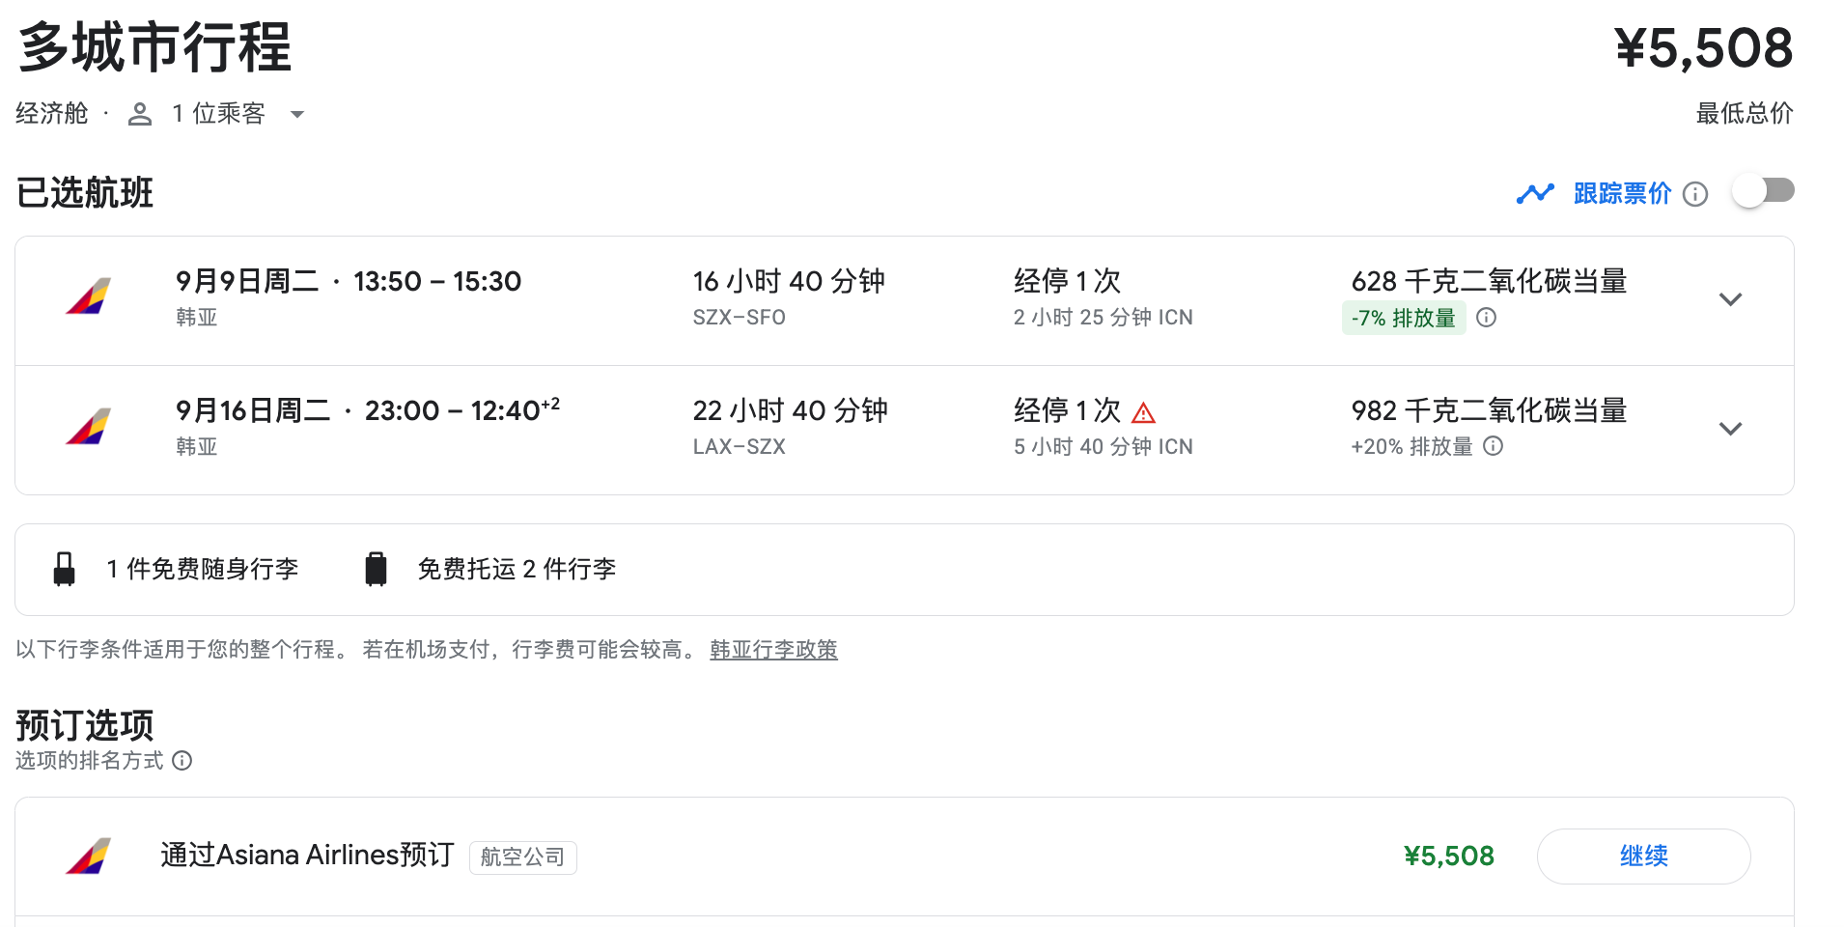This screenshot has width=1844, height=927.
Task: Click the passenger person icon
Action: point(140,115)
